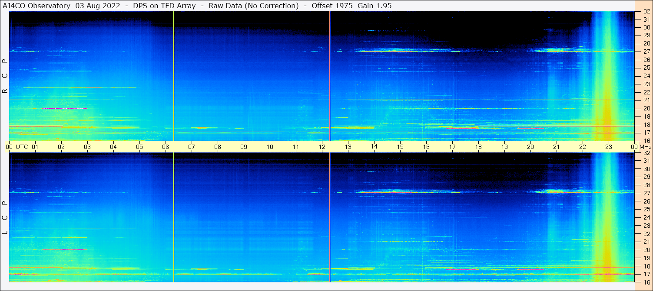The height and width of the screenshot is (291, 653).
Task: Click the "04" hour tick label
Action: tap(113, 147)
